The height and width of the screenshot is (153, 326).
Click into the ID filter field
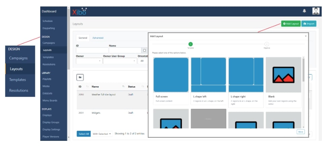point(92,51)
